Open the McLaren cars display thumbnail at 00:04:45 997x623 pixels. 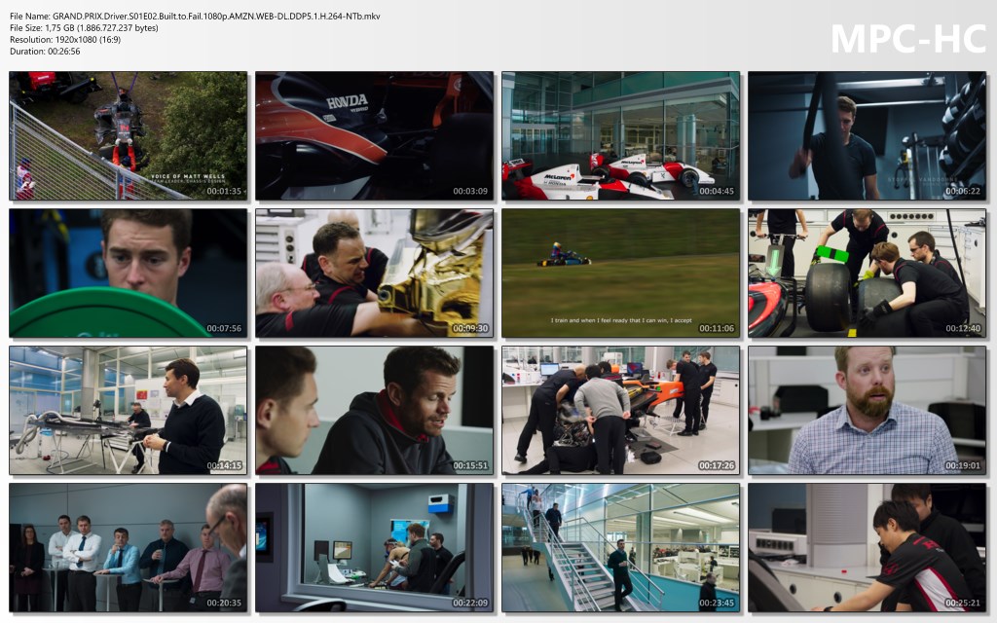(620, 135)
